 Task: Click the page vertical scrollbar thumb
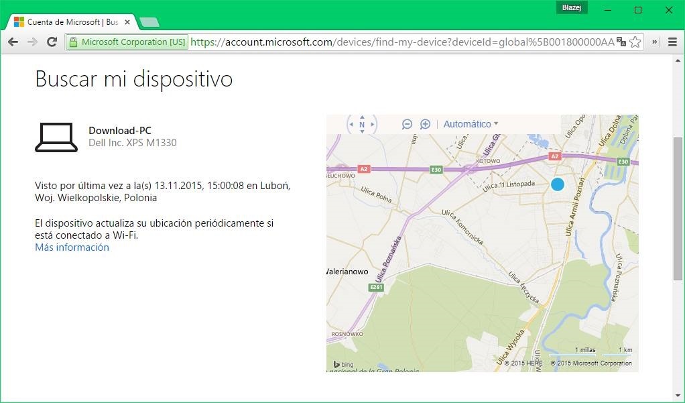click(678, 209)
